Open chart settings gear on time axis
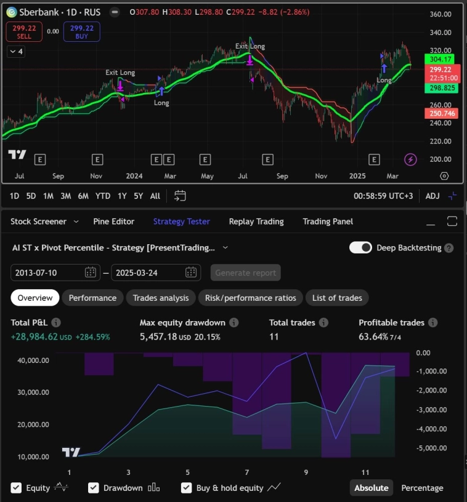 point(444,176)
